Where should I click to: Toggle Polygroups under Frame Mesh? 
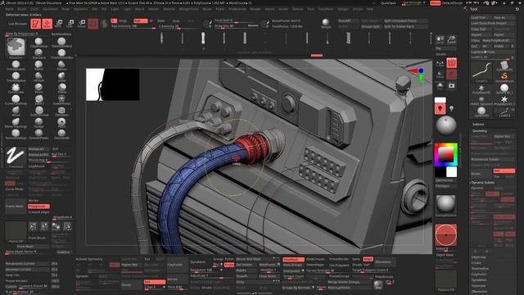[x=38, y=206]
